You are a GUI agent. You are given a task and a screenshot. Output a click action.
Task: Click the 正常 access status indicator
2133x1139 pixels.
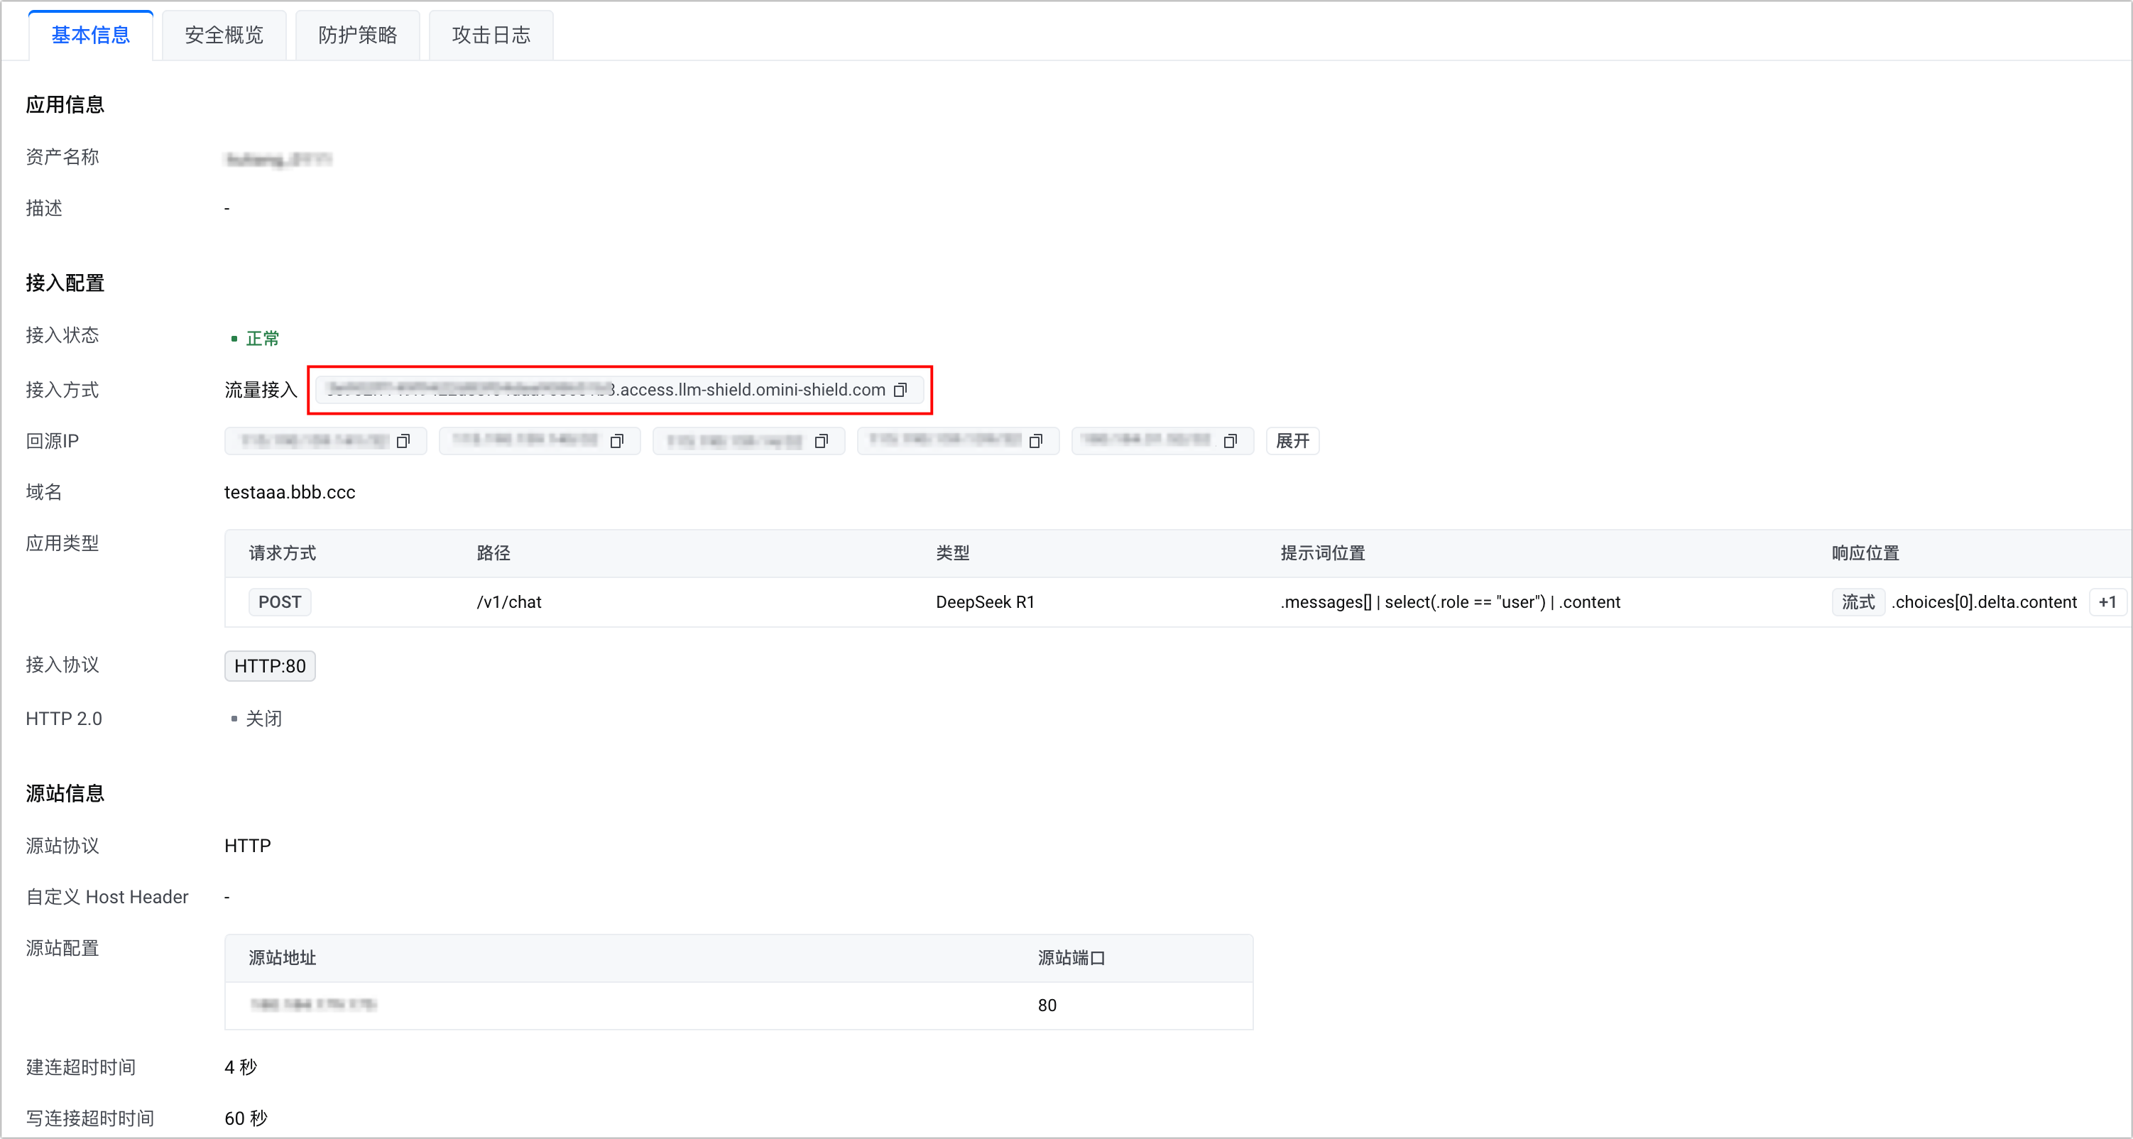(262, 338)
